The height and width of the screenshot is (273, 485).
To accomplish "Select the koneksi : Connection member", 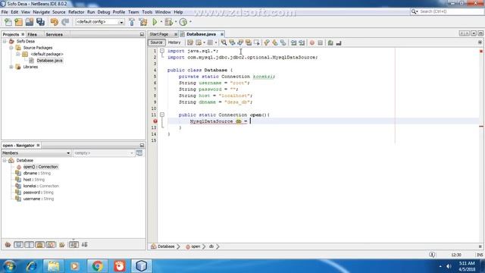I will (41, 186).
